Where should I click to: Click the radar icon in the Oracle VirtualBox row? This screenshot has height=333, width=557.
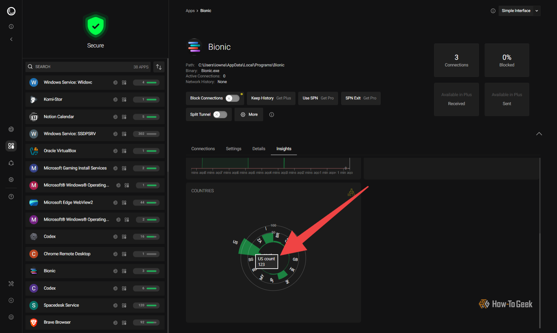point(115,151)
